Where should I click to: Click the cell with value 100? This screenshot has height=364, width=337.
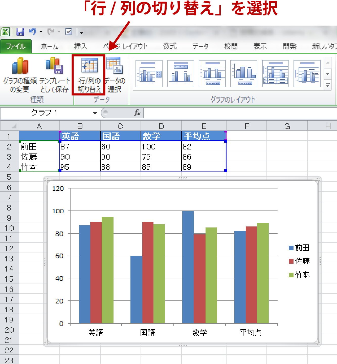point(161,146)
